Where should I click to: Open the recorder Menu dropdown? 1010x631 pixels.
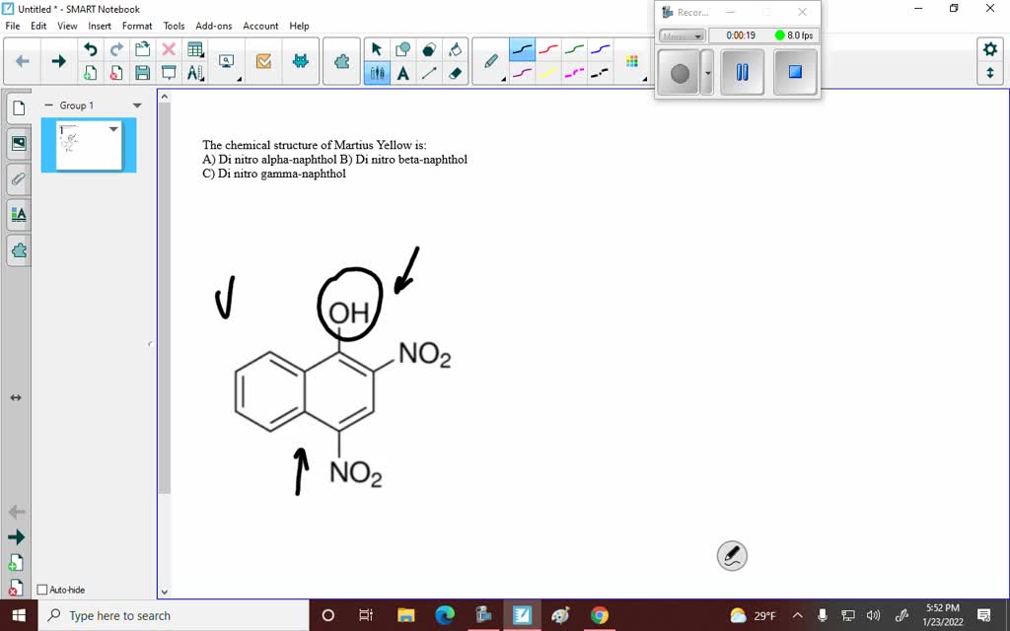[x=682, y=35]
